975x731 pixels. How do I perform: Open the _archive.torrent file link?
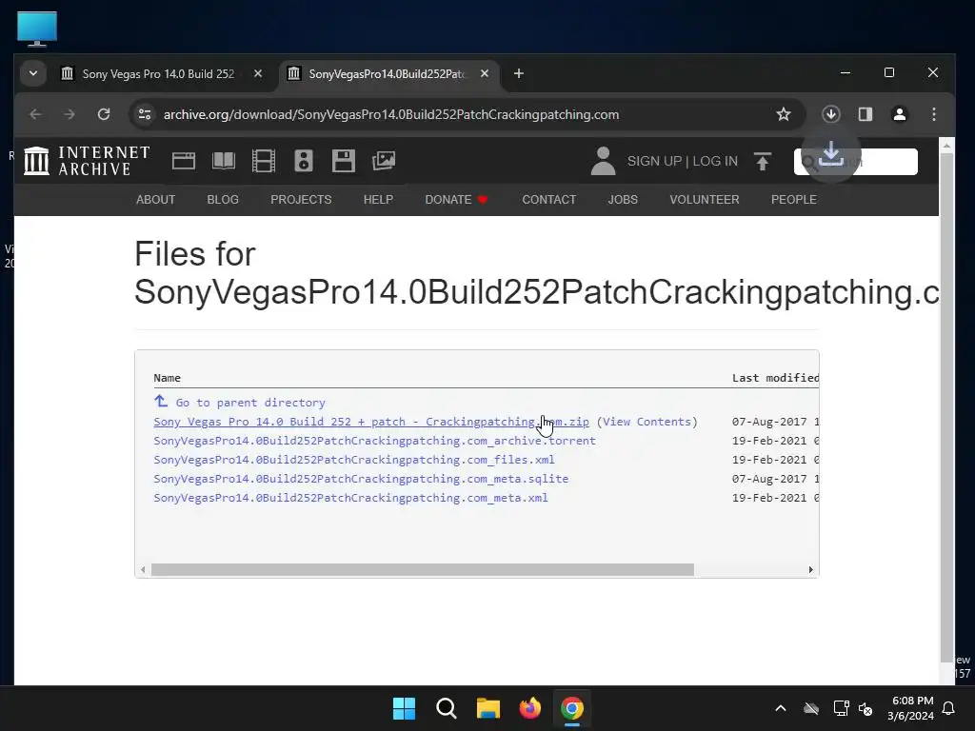click(374, 441)
